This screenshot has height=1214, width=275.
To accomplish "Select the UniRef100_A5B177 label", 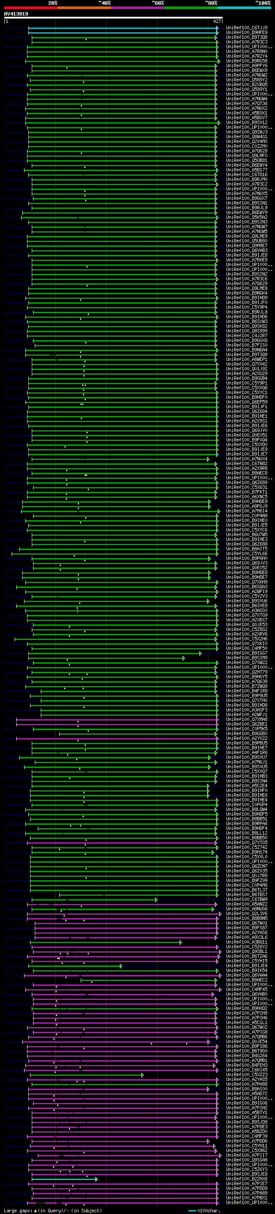I will pos(246,170).
